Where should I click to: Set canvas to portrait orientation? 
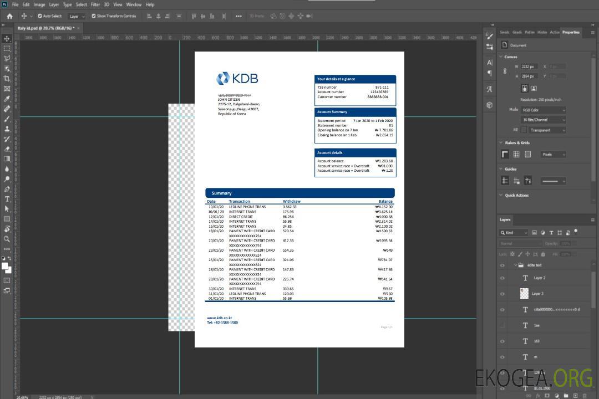pyautogui.click(x=525, y=88)
